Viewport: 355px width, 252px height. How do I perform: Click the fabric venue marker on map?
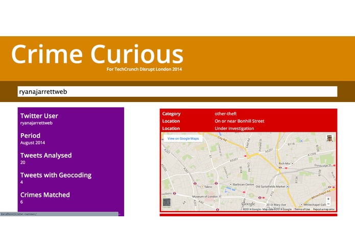pos(202,187)
